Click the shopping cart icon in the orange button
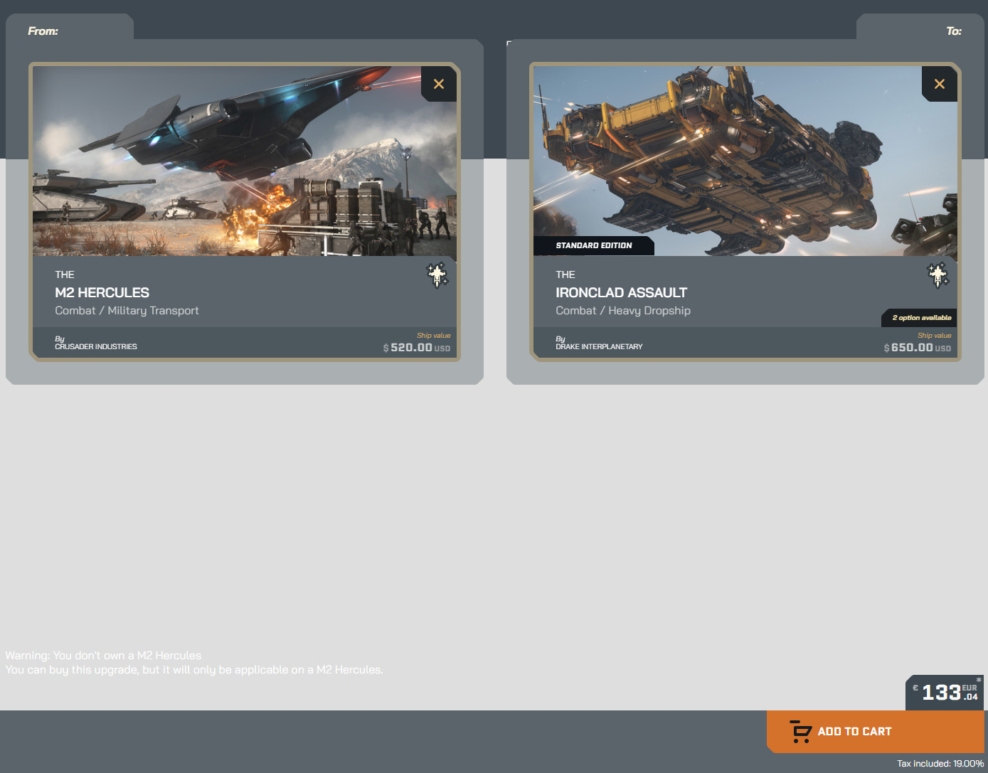988x773 pixels. [x=801, y=731]
